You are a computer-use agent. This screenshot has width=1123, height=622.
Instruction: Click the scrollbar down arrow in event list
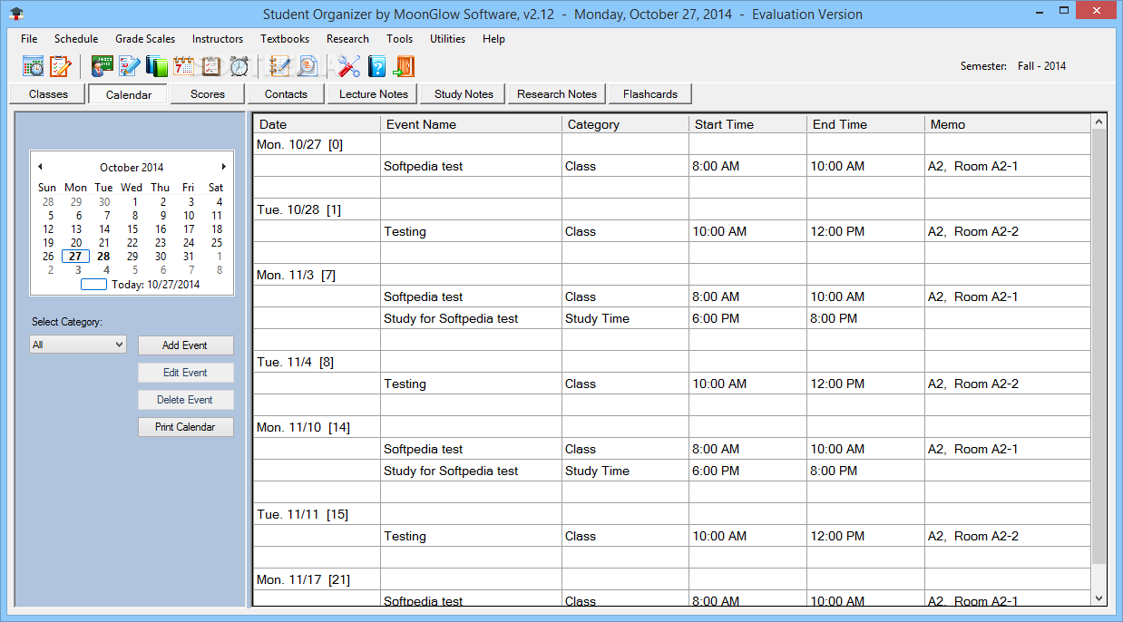click(x=1099, y=598)
